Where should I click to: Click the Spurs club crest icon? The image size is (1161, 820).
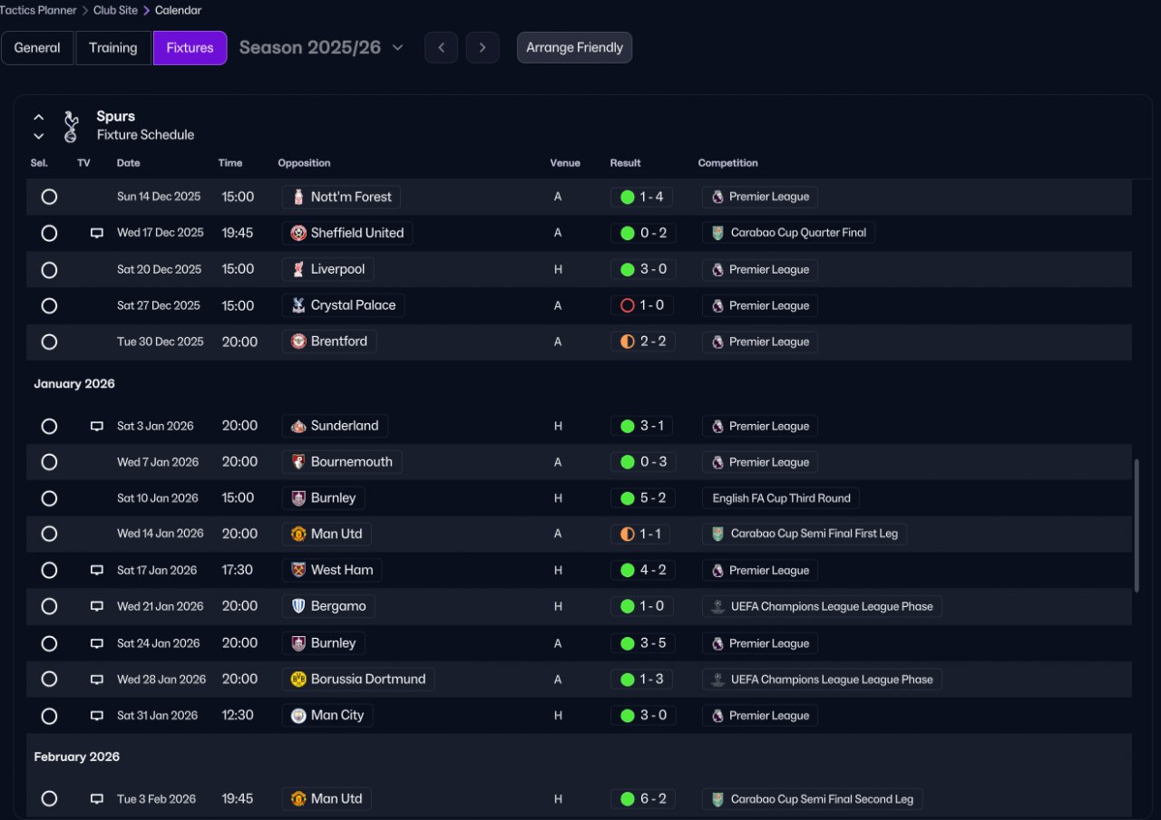(70, 126)
